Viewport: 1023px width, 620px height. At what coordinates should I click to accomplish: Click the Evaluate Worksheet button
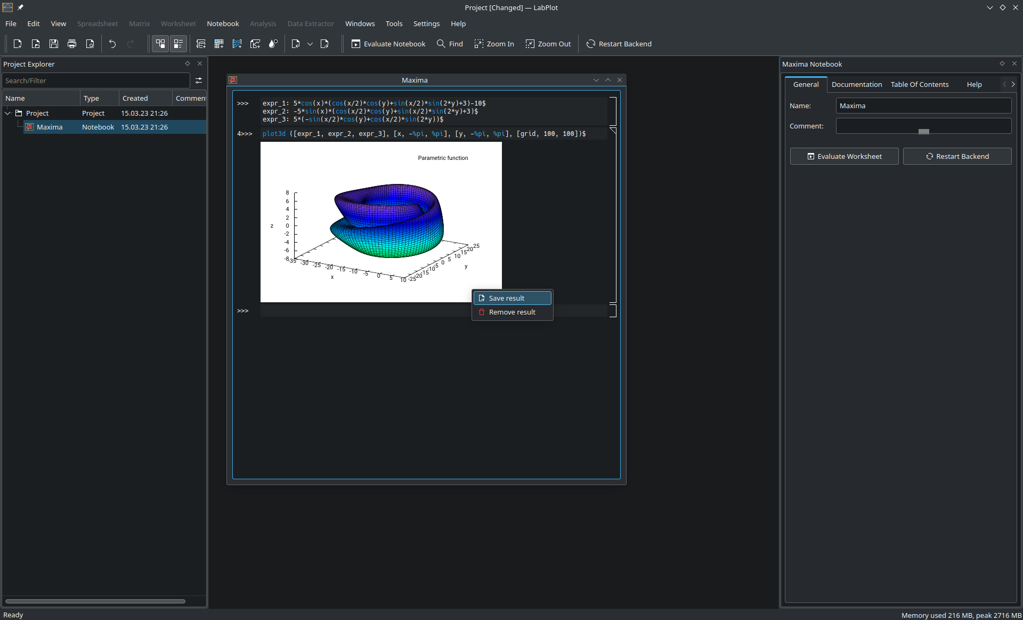tap(844, 156)
